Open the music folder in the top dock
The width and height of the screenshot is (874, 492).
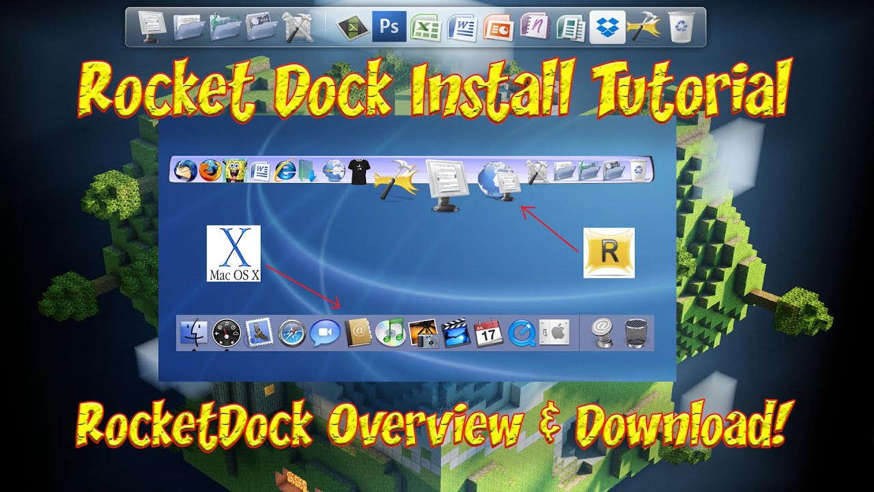click(x=225, y=27)
